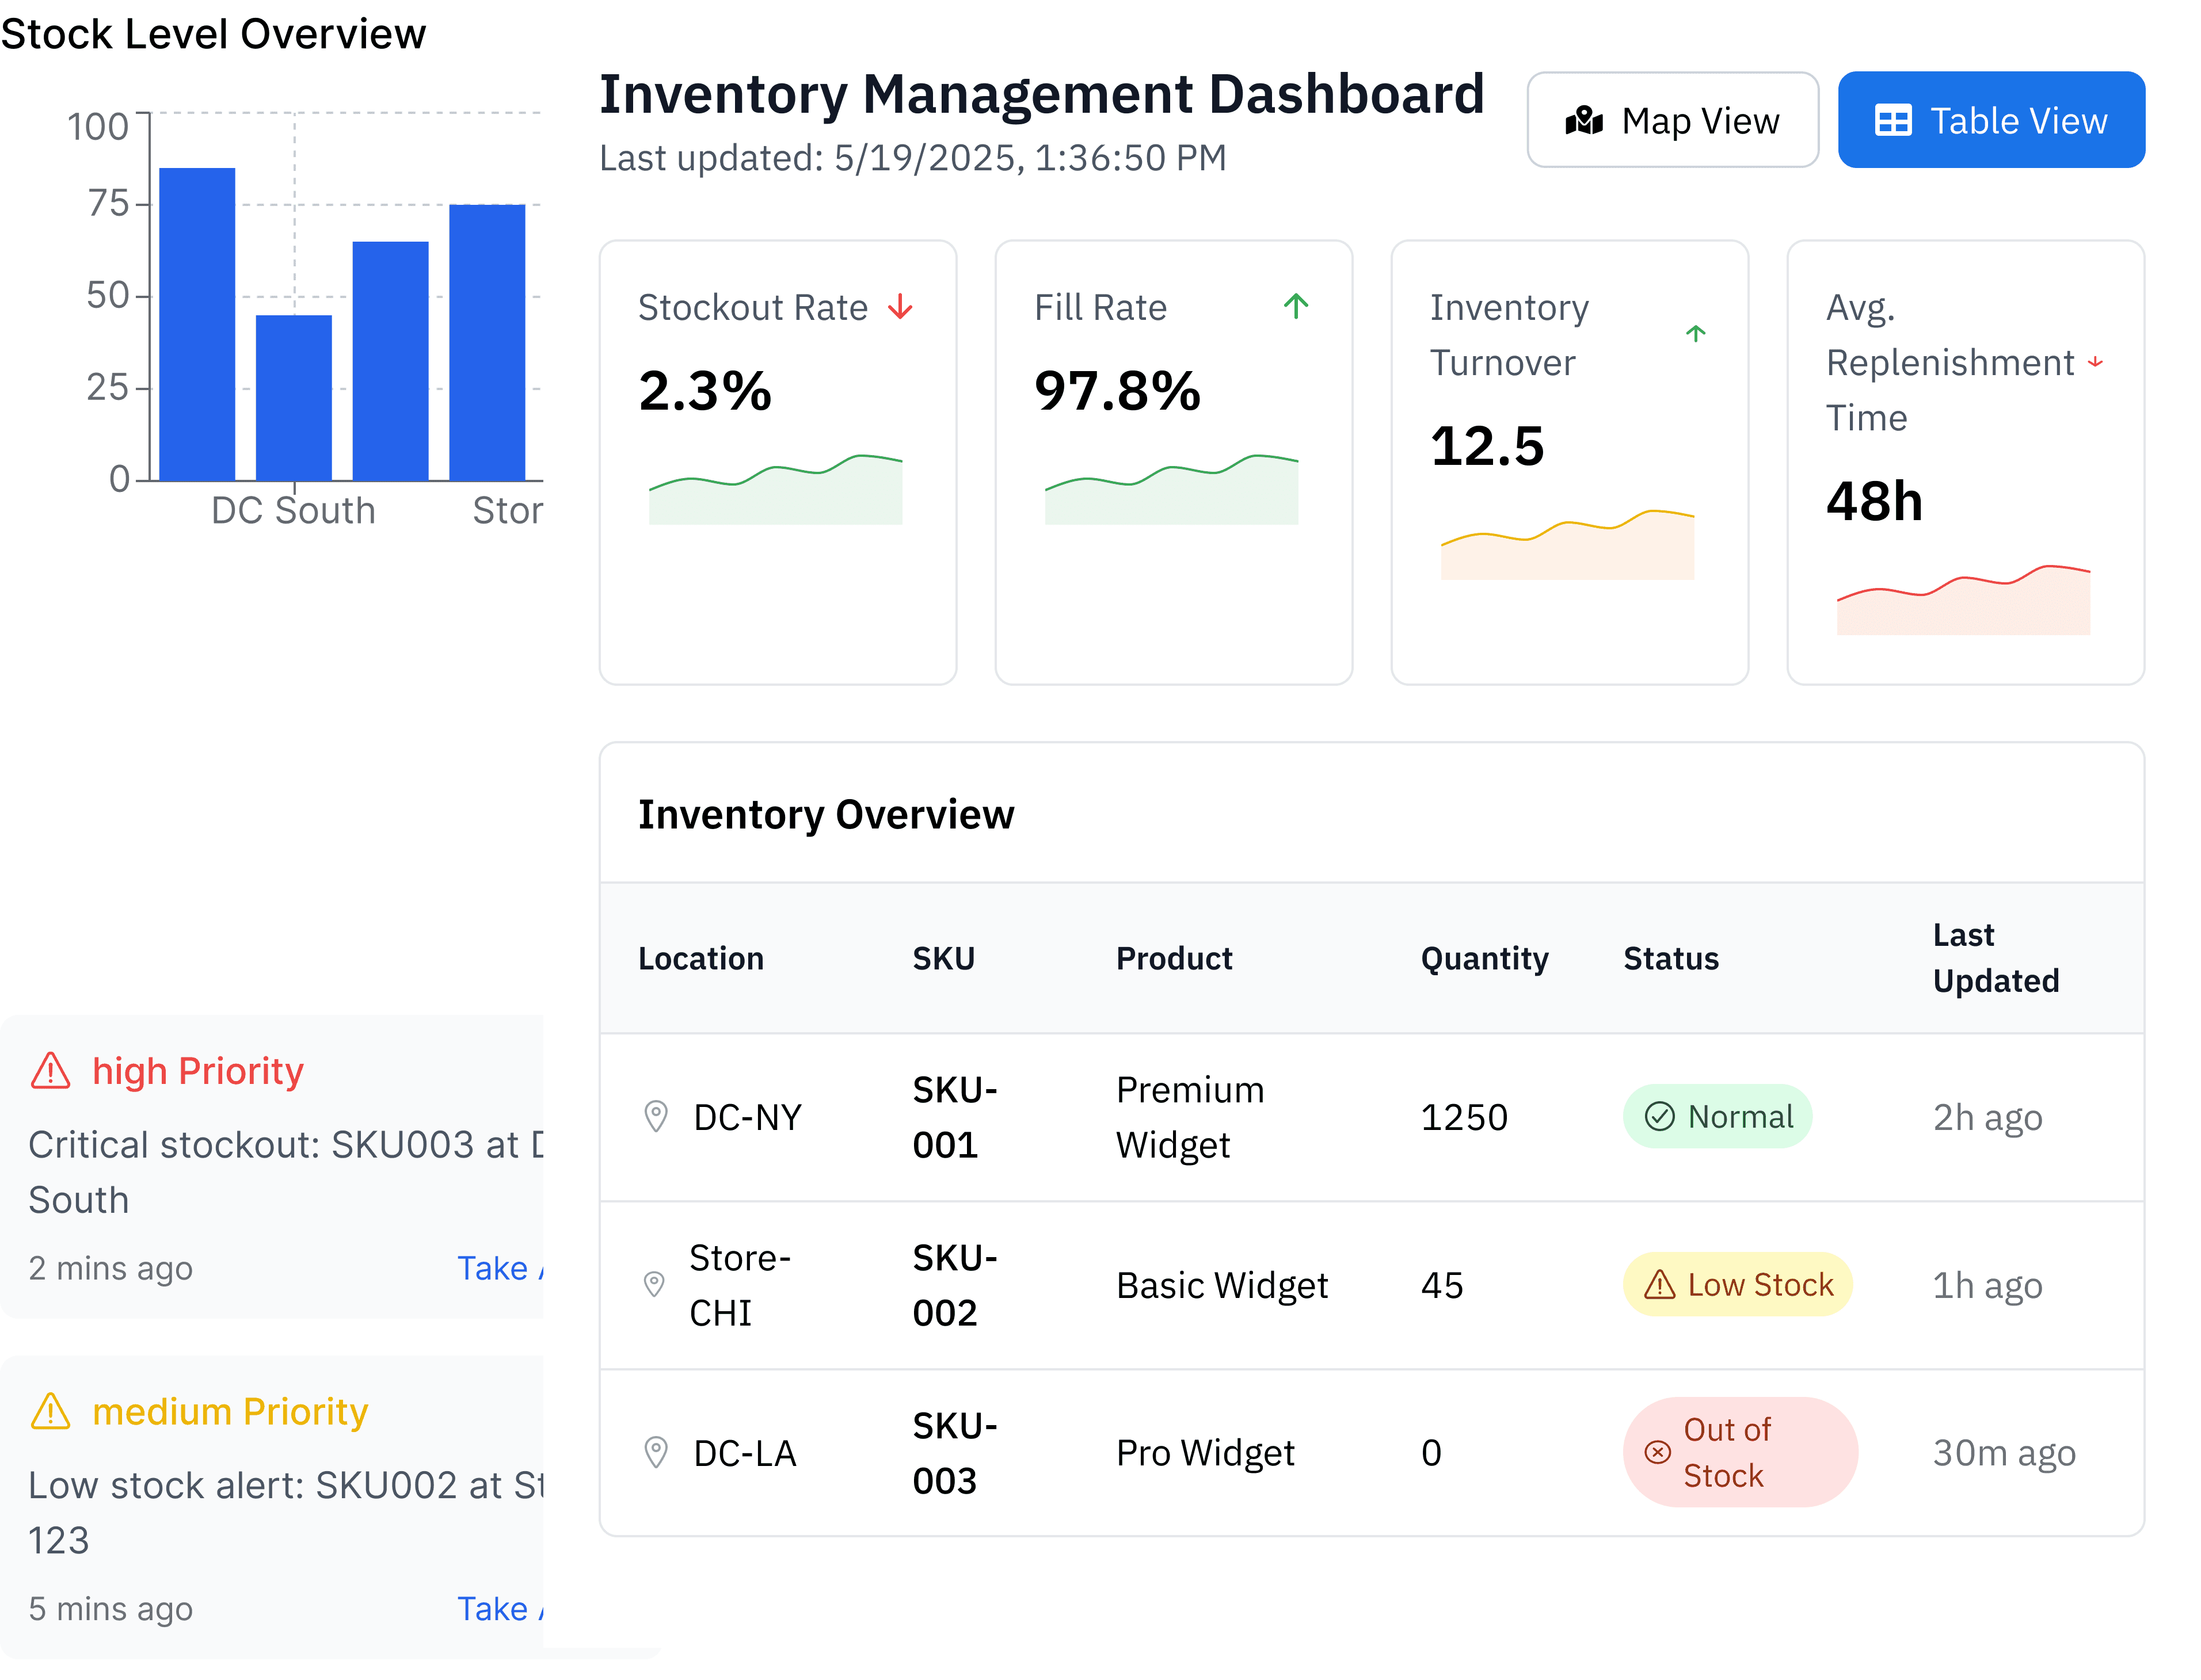Click quantity value 45
This screenshot has height=1680, width=2201.
tap(1442, 1285)
